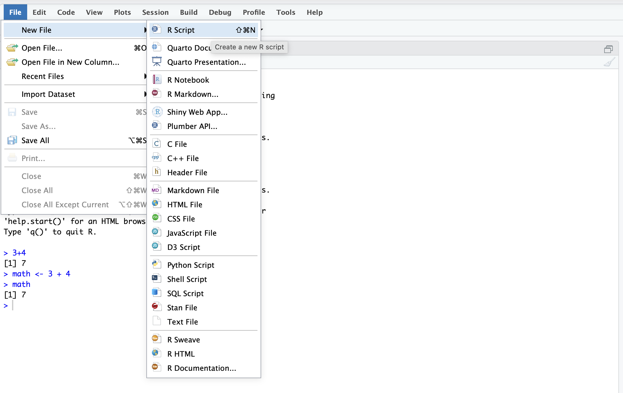Click the HTML File globe icon
This screenshot has height=393, width=623.
157,204
